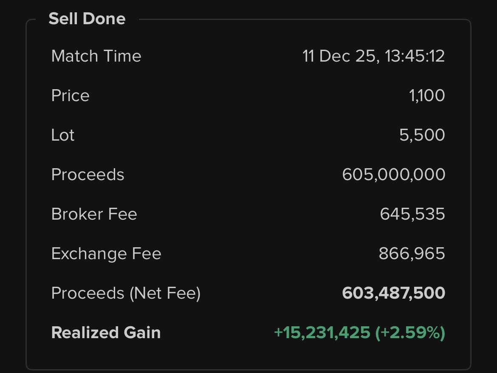The image size is (497, 373).
Task: Click the match time 13:45:12
Action: point(414,56)
